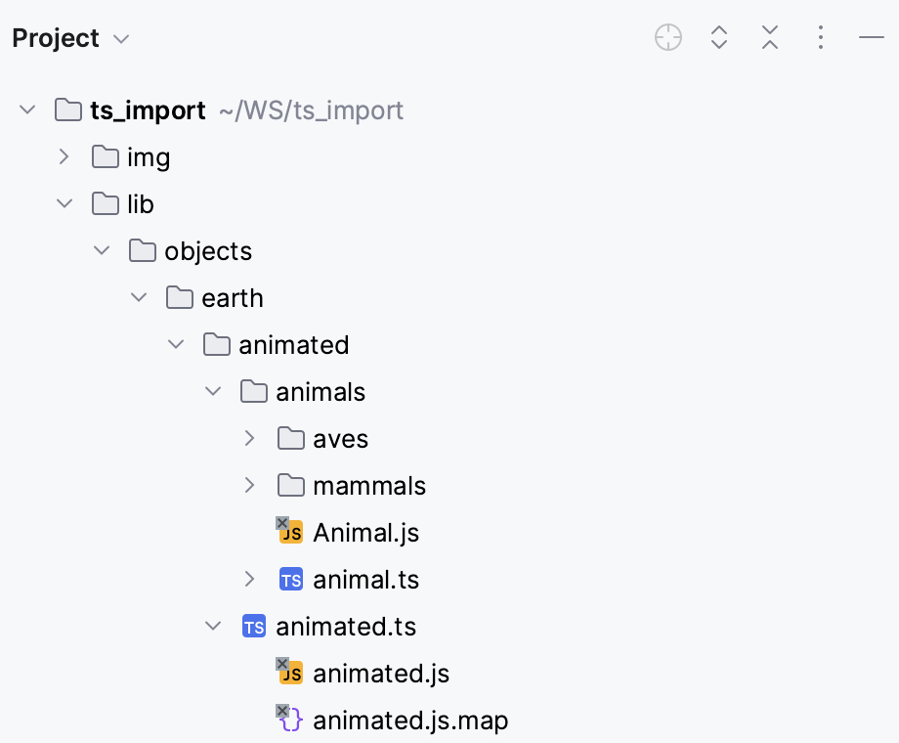The height and width of the screenshot is (743, 899).
Task: Click the TS icon next to animated.ts
Action: [x=253, y=626]
